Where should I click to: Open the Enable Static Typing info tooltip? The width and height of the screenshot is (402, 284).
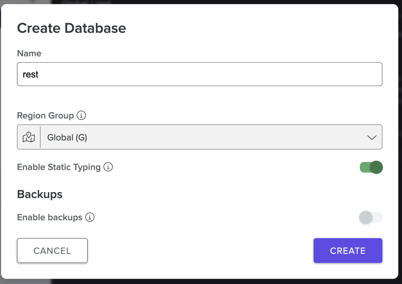point(108,167)
